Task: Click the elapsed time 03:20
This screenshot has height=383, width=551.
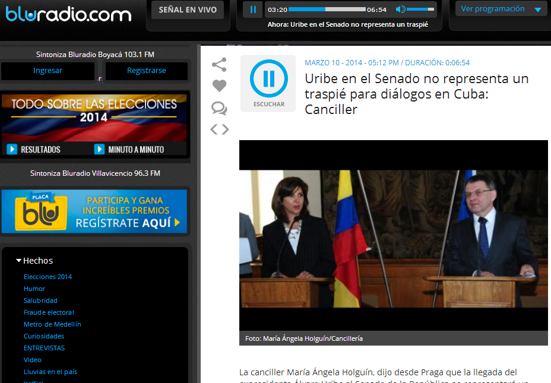Action: (x=278, y=10)
